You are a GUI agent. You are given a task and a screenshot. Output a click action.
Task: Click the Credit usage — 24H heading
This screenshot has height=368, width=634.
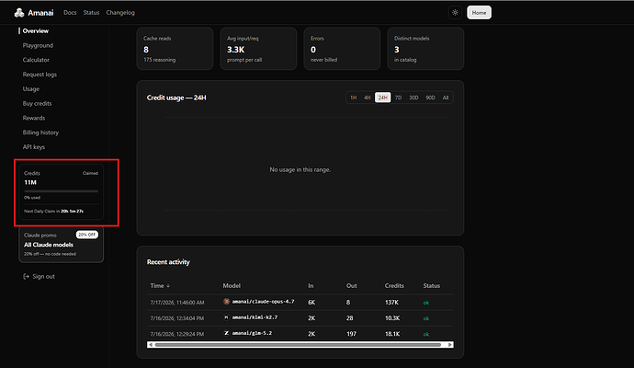pos(176,98)
